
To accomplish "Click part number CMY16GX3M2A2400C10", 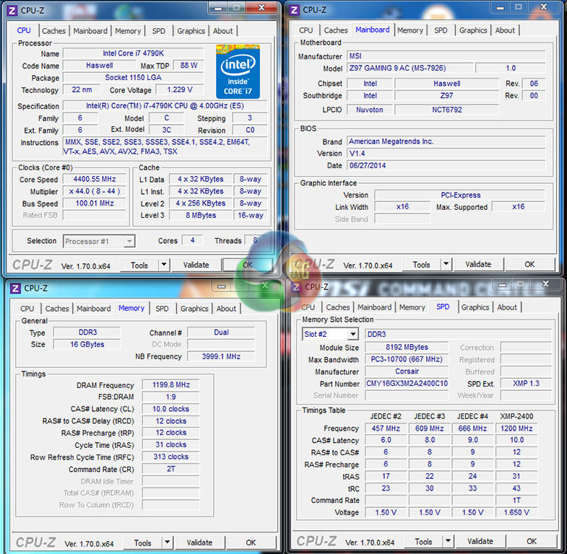I will 407,384.
